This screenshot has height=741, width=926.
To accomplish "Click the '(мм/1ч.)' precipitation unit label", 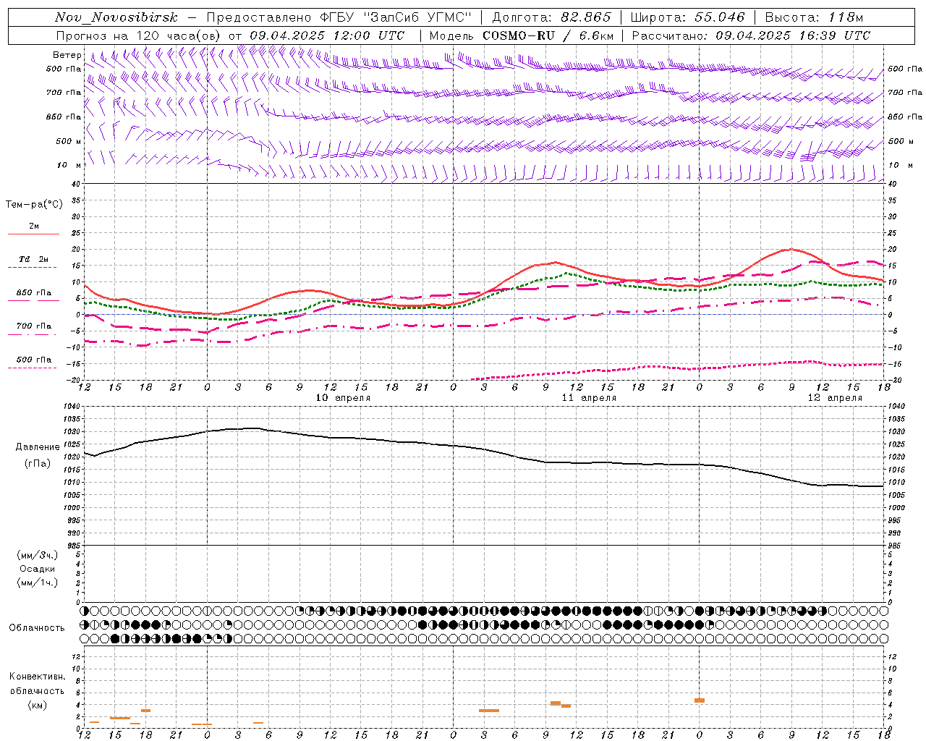I will (38, 583).
